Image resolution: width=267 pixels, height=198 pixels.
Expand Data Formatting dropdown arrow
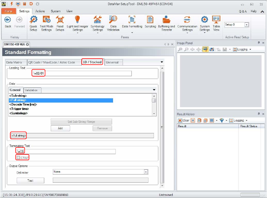(x=132, y=33)
